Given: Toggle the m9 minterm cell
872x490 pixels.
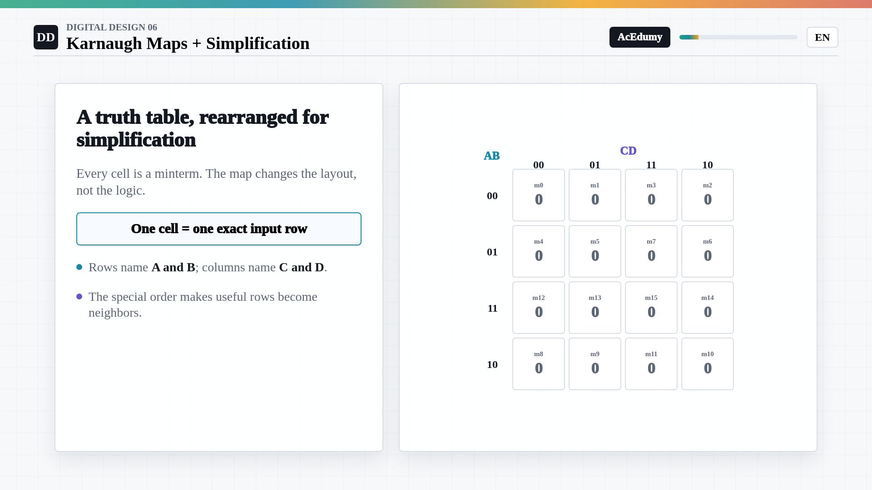Looking at the screenshot, I should click(595, 364).
